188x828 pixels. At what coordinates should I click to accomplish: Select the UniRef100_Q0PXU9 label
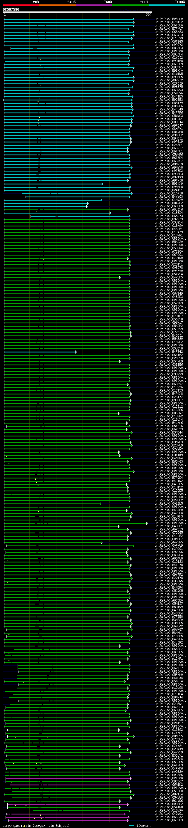[x=169, y=545]
